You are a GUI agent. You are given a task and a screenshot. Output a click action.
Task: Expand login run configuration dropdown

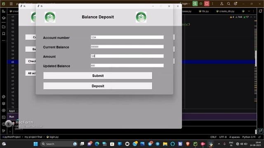click(x=185, y=4)
